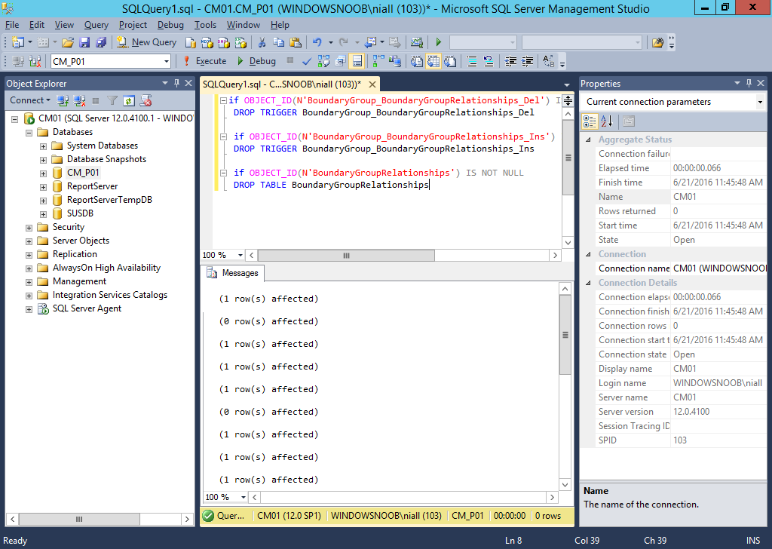Save the query with the Save icon
Image resolution: width=772 pixels, height=549 pixels.
coord(84,43)
